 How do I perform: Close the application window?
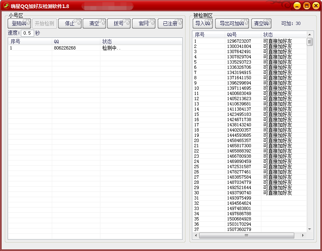pos(316,6)
